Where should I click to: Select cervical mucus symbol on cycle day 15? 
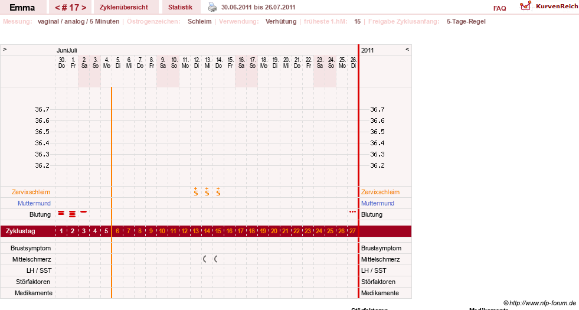pyautogui.click(x=218, y=191)
